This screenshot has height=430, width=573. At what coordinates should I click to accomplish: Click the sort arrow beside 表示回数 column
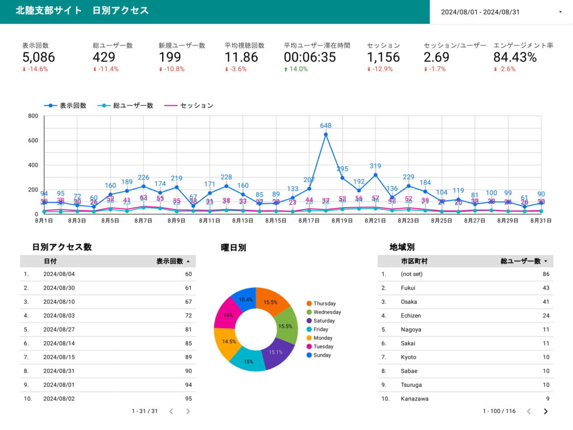[x=188, y=262]
